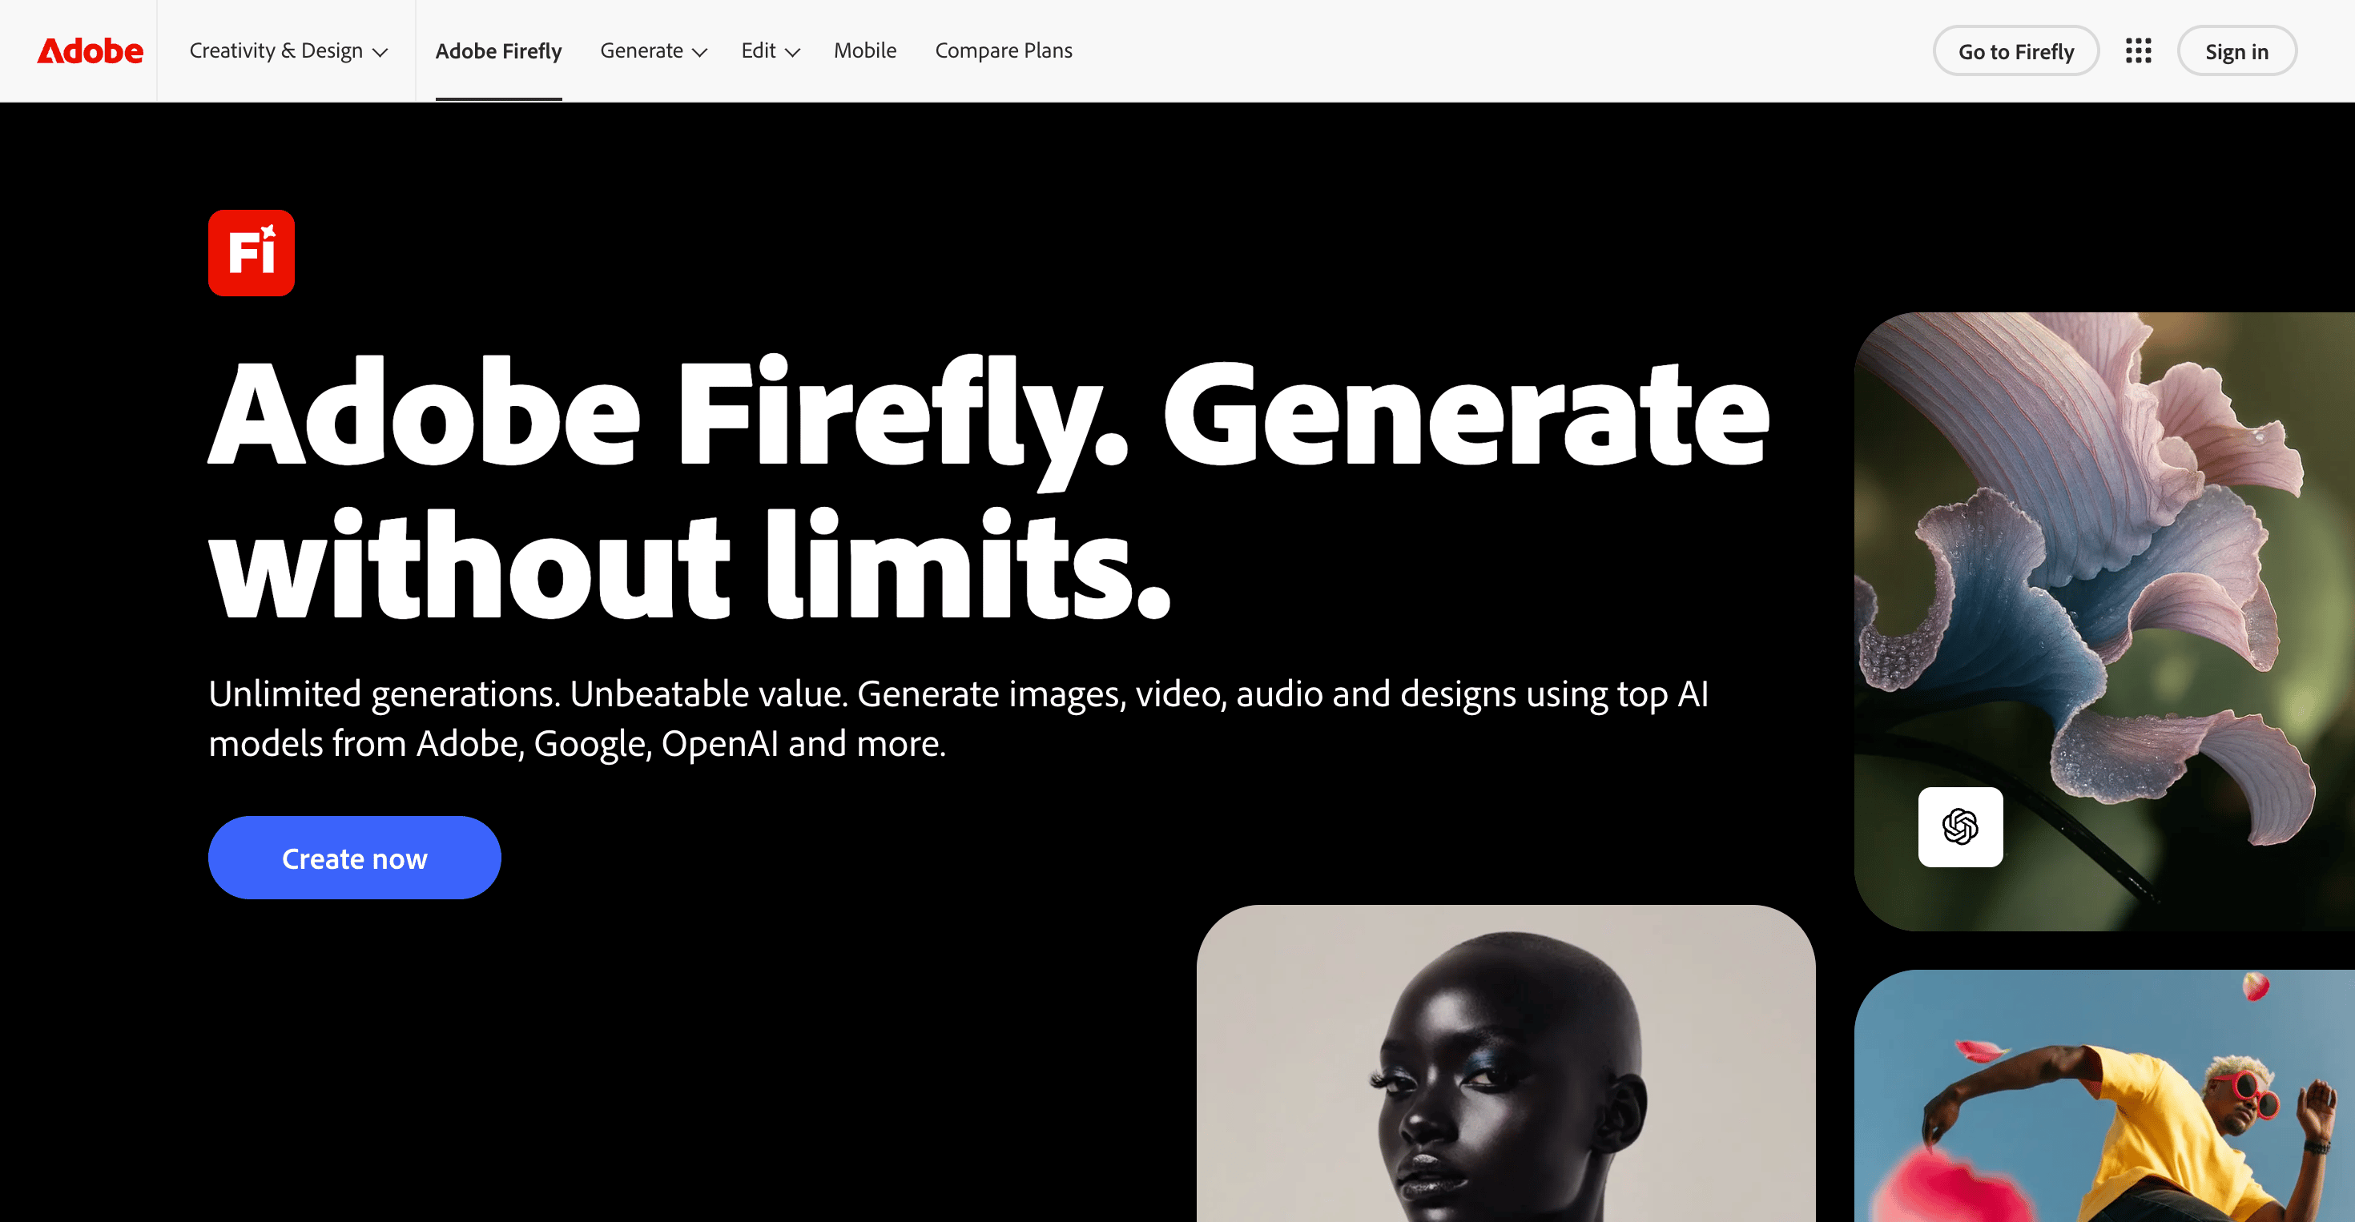
Task: Click the Go to Firefly button
Action: click(x=2015, y=51)
